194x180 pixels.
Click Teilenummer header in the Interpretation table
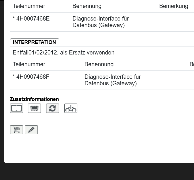[29, 64]
